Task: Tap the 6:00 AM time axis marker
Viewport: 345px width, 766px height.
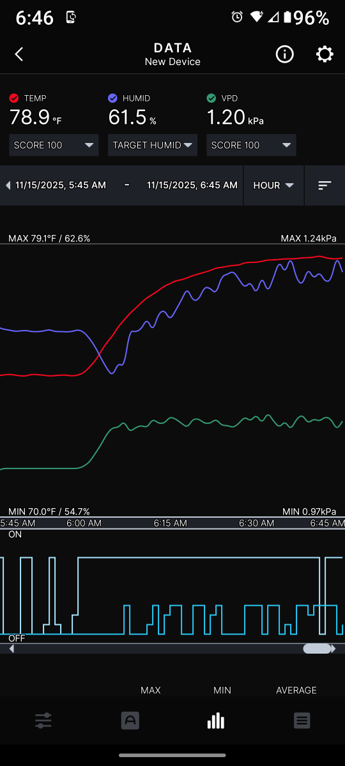Action: (x=84, y=523)
